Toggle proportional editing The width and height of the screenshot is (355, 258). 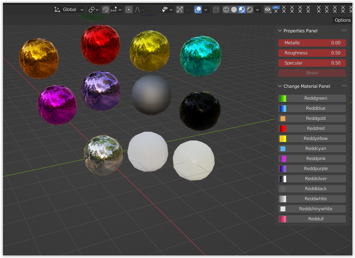[x=129, y=10]
